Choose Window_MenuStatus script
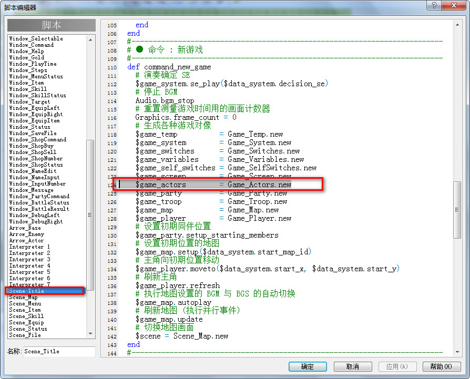The height and width of the screenshot is (379, 470). (36, 76)
